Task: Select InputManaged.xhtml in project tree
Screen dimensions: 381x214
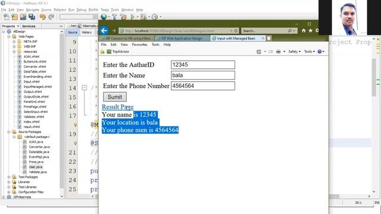Action: pyautogui.click(x=38, y=87)
